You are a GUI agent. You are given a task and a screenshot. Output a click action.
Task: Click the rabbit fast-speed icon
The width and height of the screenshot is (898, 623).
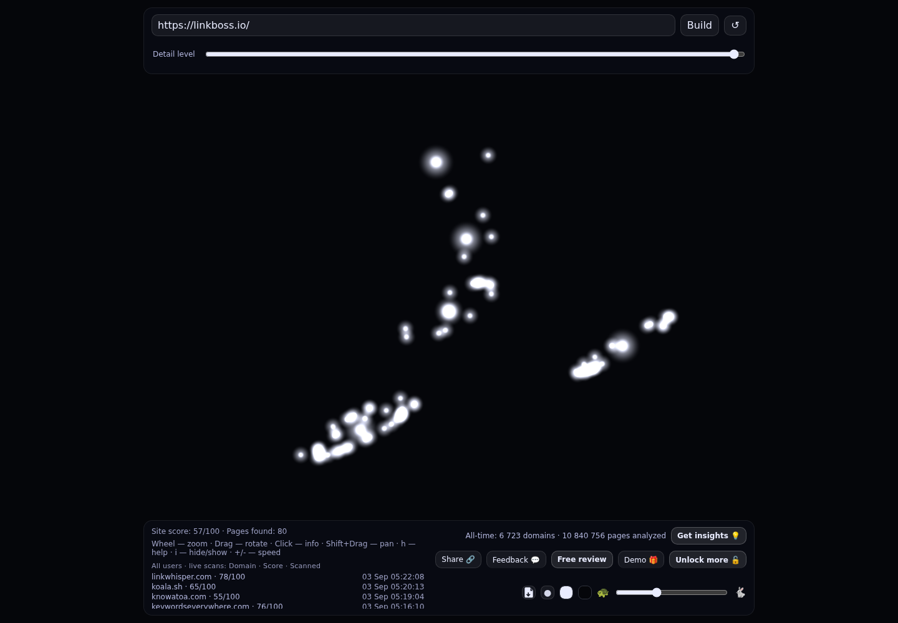click(740, 592)
